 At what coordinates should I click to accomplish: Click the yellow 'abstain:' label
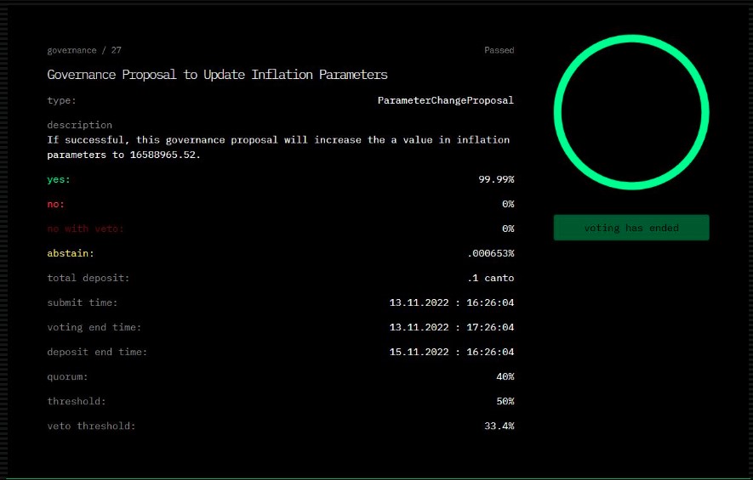[70, 253]
